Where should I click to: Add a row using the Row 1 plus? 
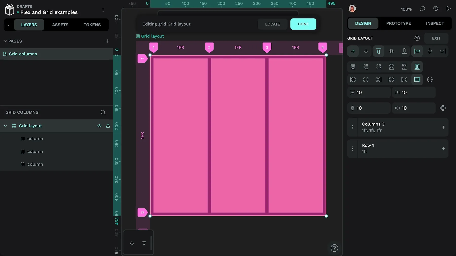(x=443, y=149)
